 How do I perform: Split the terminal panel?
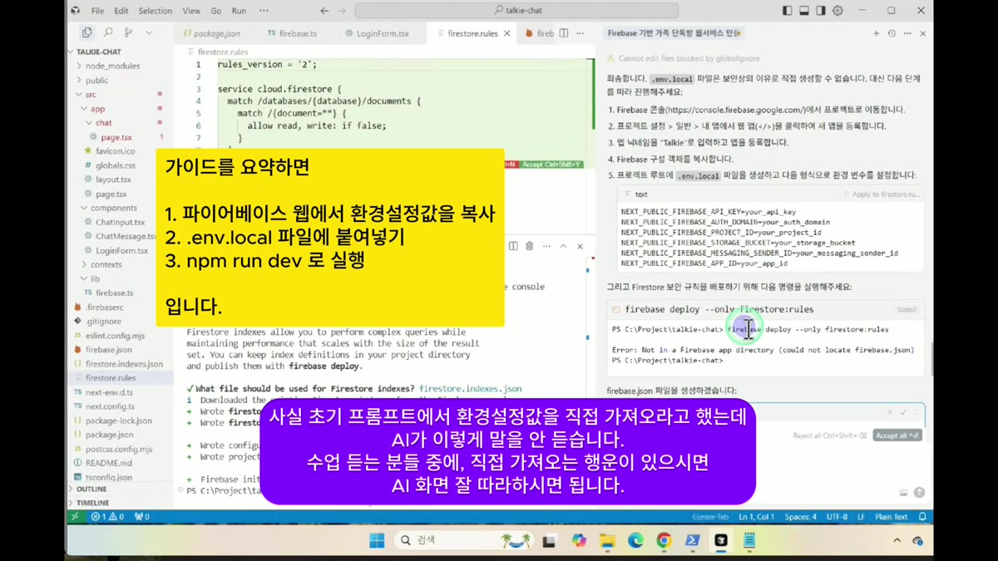[513, 246]
